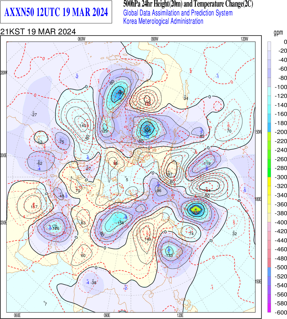Click the 13 height change value
Screen dimensions: 287x319
point(40,142)
